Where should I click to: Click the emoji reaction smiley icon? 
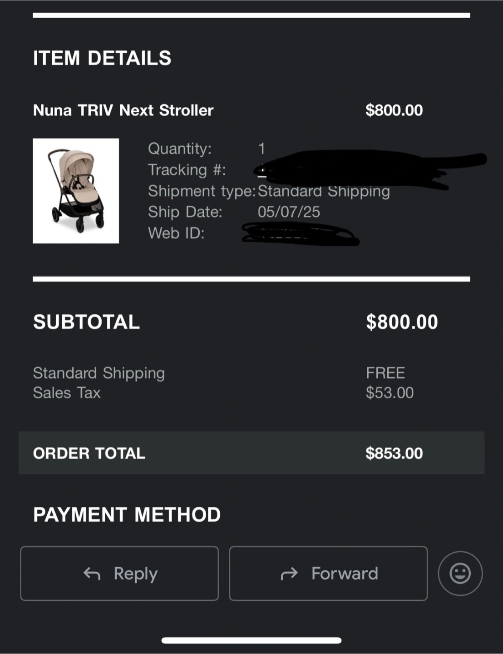(x=460, y=573)
